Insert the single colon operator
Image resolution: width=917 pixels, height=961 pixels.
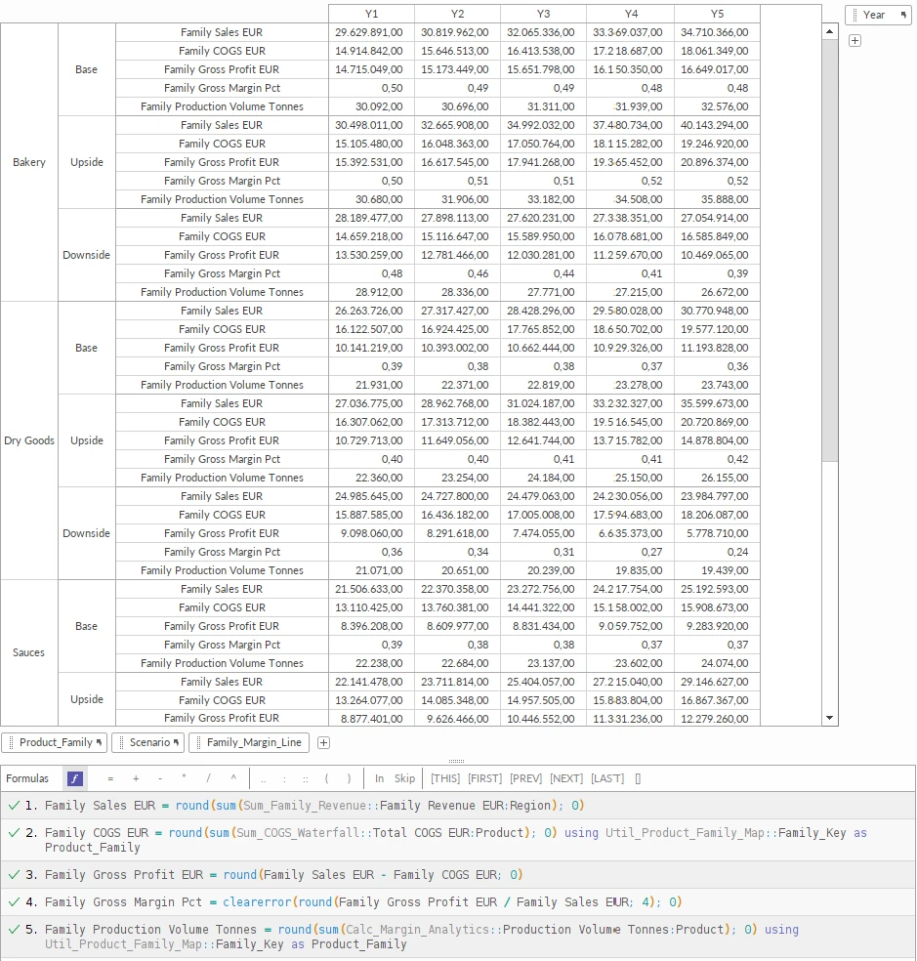tap(284, 778)
